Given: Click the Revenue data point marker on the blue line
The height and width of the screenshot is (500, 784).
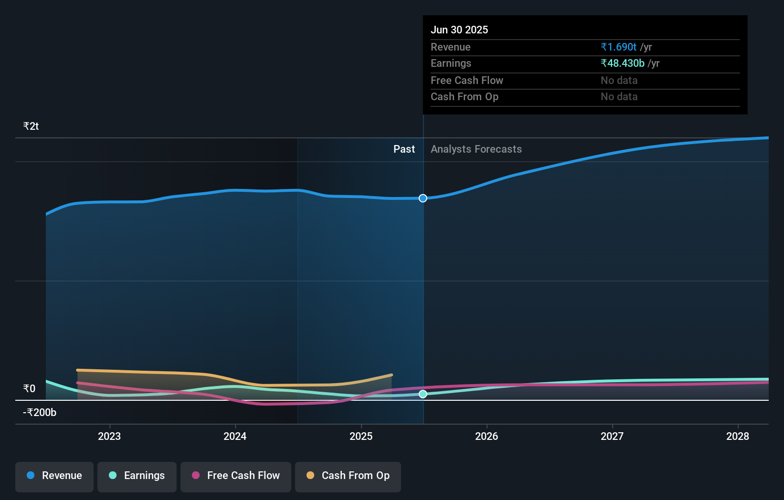Looking at the screenshot, I should coord(423,198).
